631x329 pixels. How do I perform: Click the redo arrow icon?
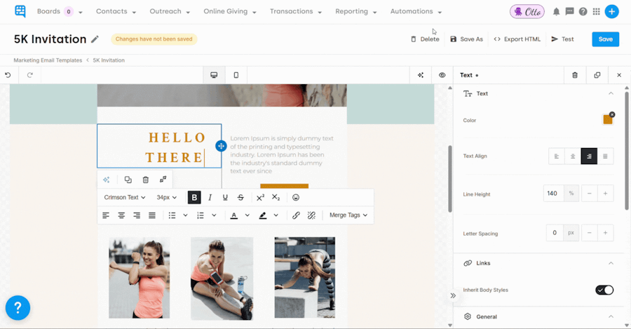point(29,75)
